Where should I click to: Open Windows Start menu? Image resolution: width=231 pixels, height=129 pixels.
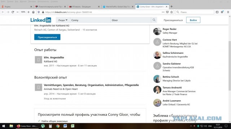click(x=4, y=126)
